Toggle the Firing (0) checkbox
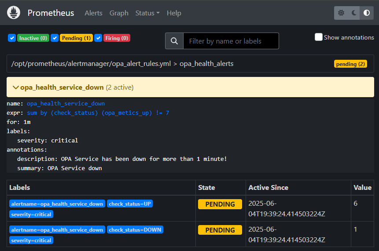Viewport: 379px width, 251px height. point(98,38)
